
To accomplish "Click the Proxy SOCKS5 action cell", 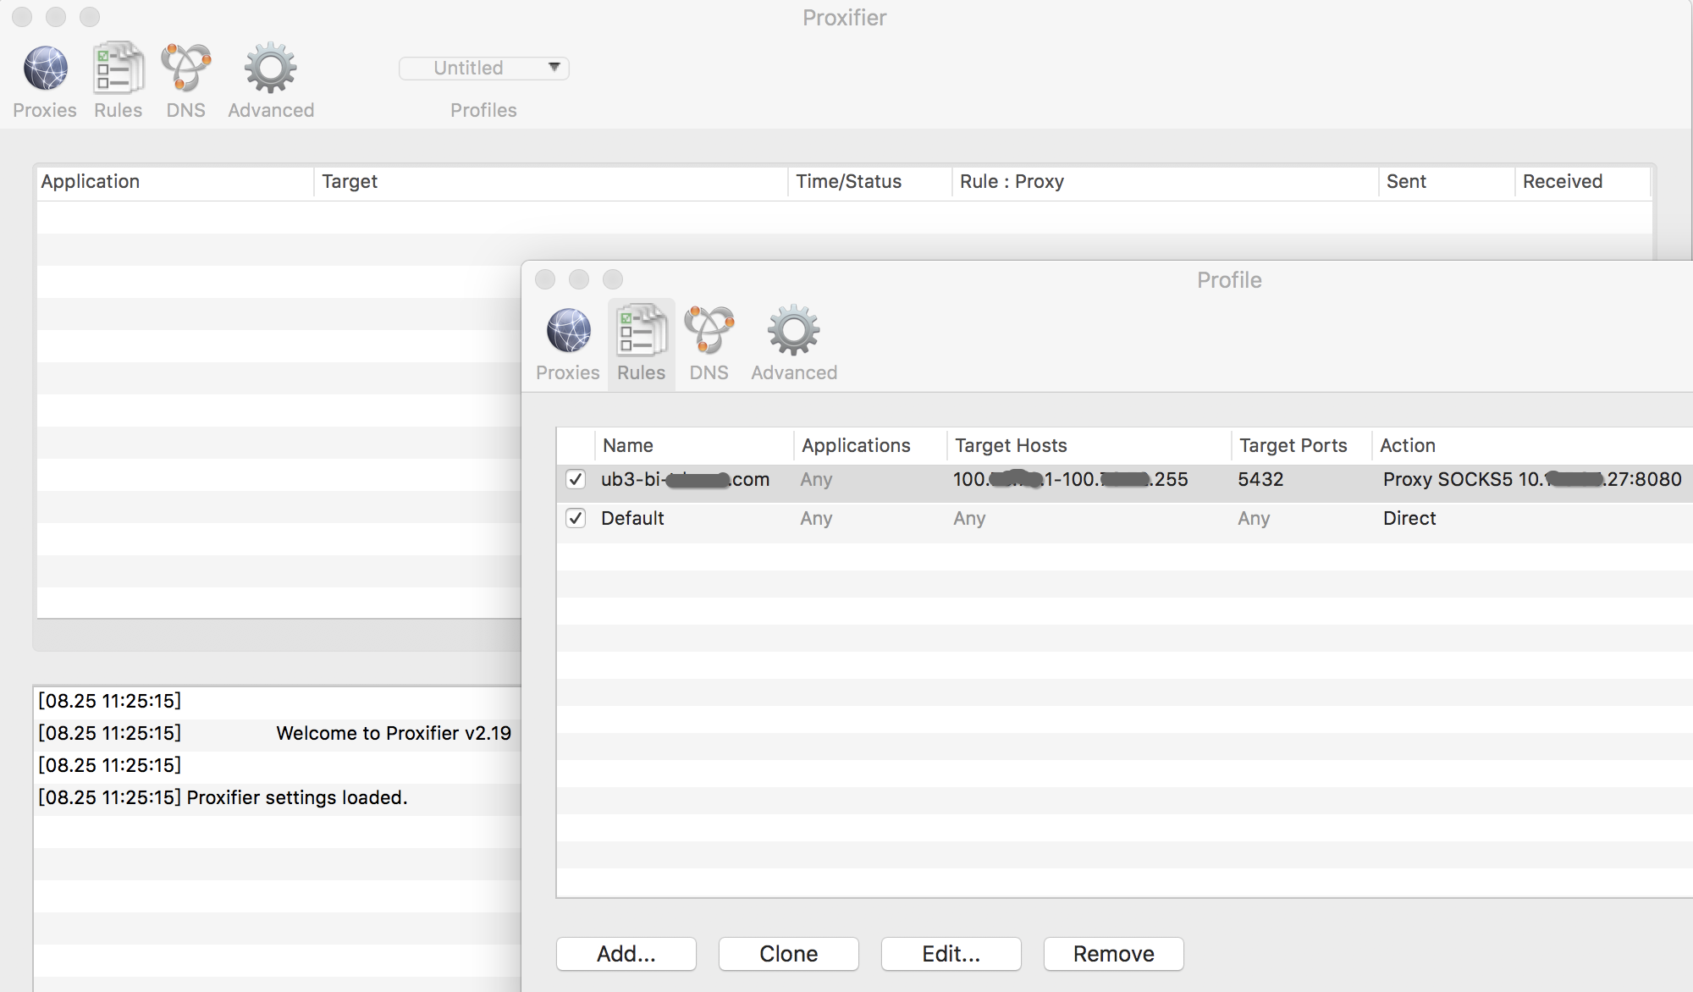I will tap(1532, 479).
